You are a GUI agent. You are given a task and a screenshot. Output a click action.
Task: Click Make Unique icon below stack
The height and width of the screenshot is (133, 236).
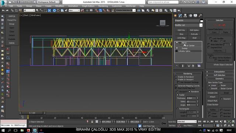pos(189,66)
